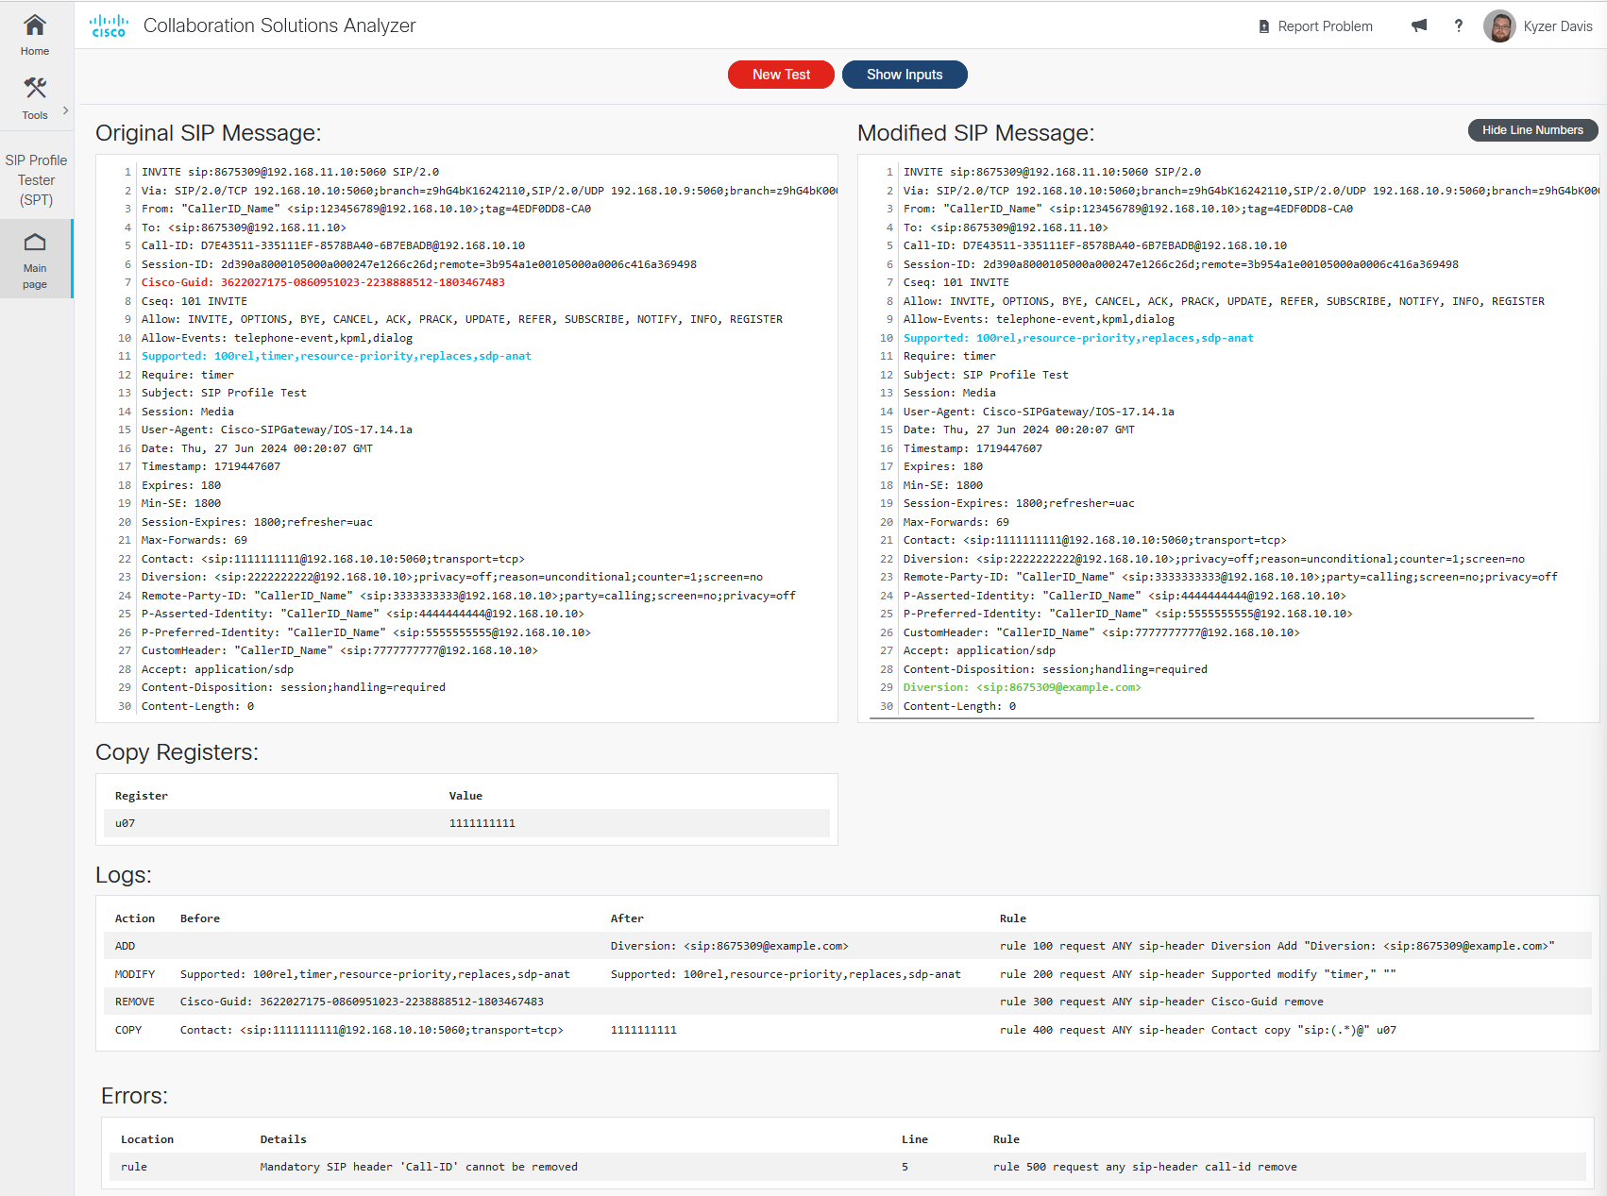
Task: Open Report Problem via its document icon
Action: tap(1263, 26)
